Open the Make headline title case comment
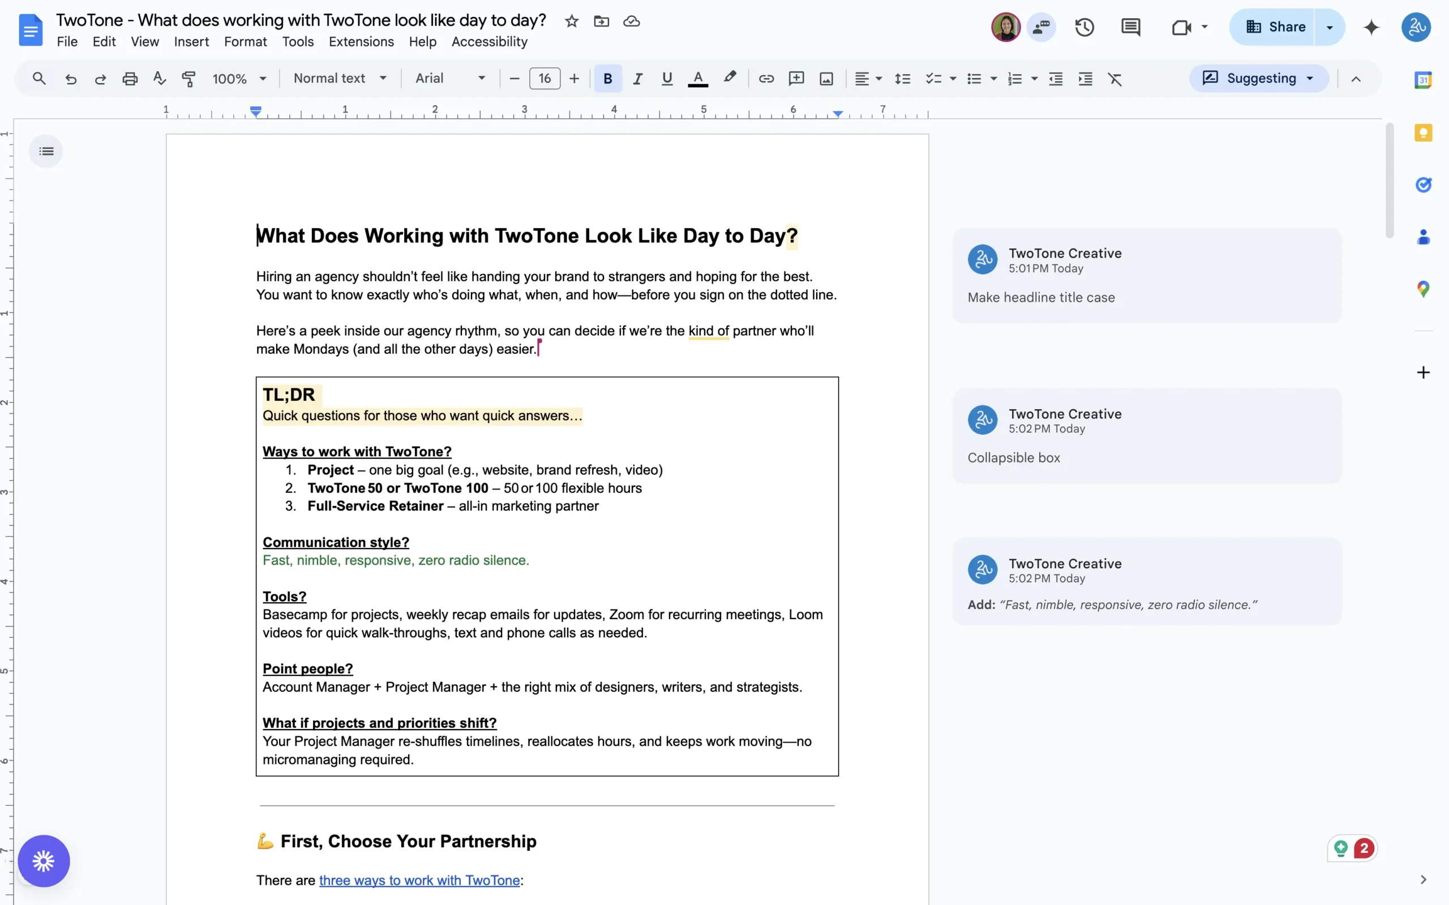Image resolution: width=1449 pixels, height=905 pixels. pyautogui.click(x=1147, y=275)
